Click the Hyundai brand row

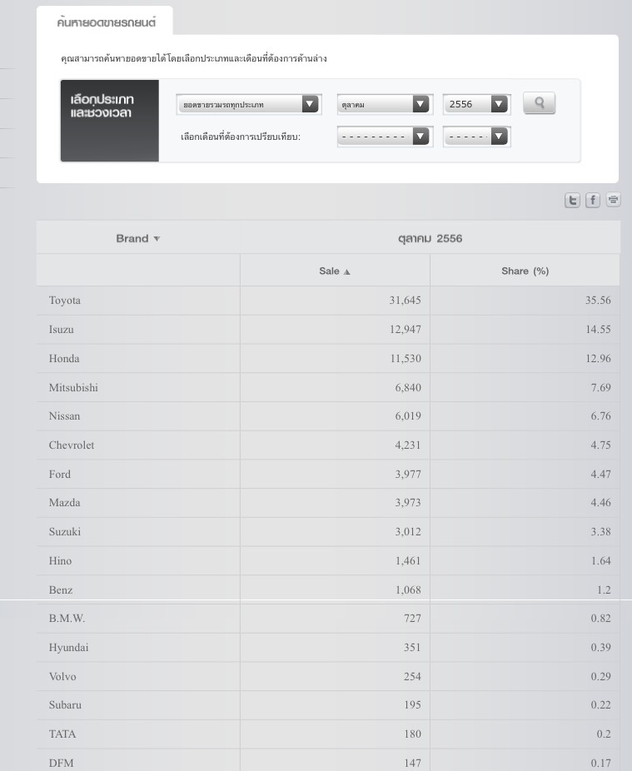tap(68, 648)
